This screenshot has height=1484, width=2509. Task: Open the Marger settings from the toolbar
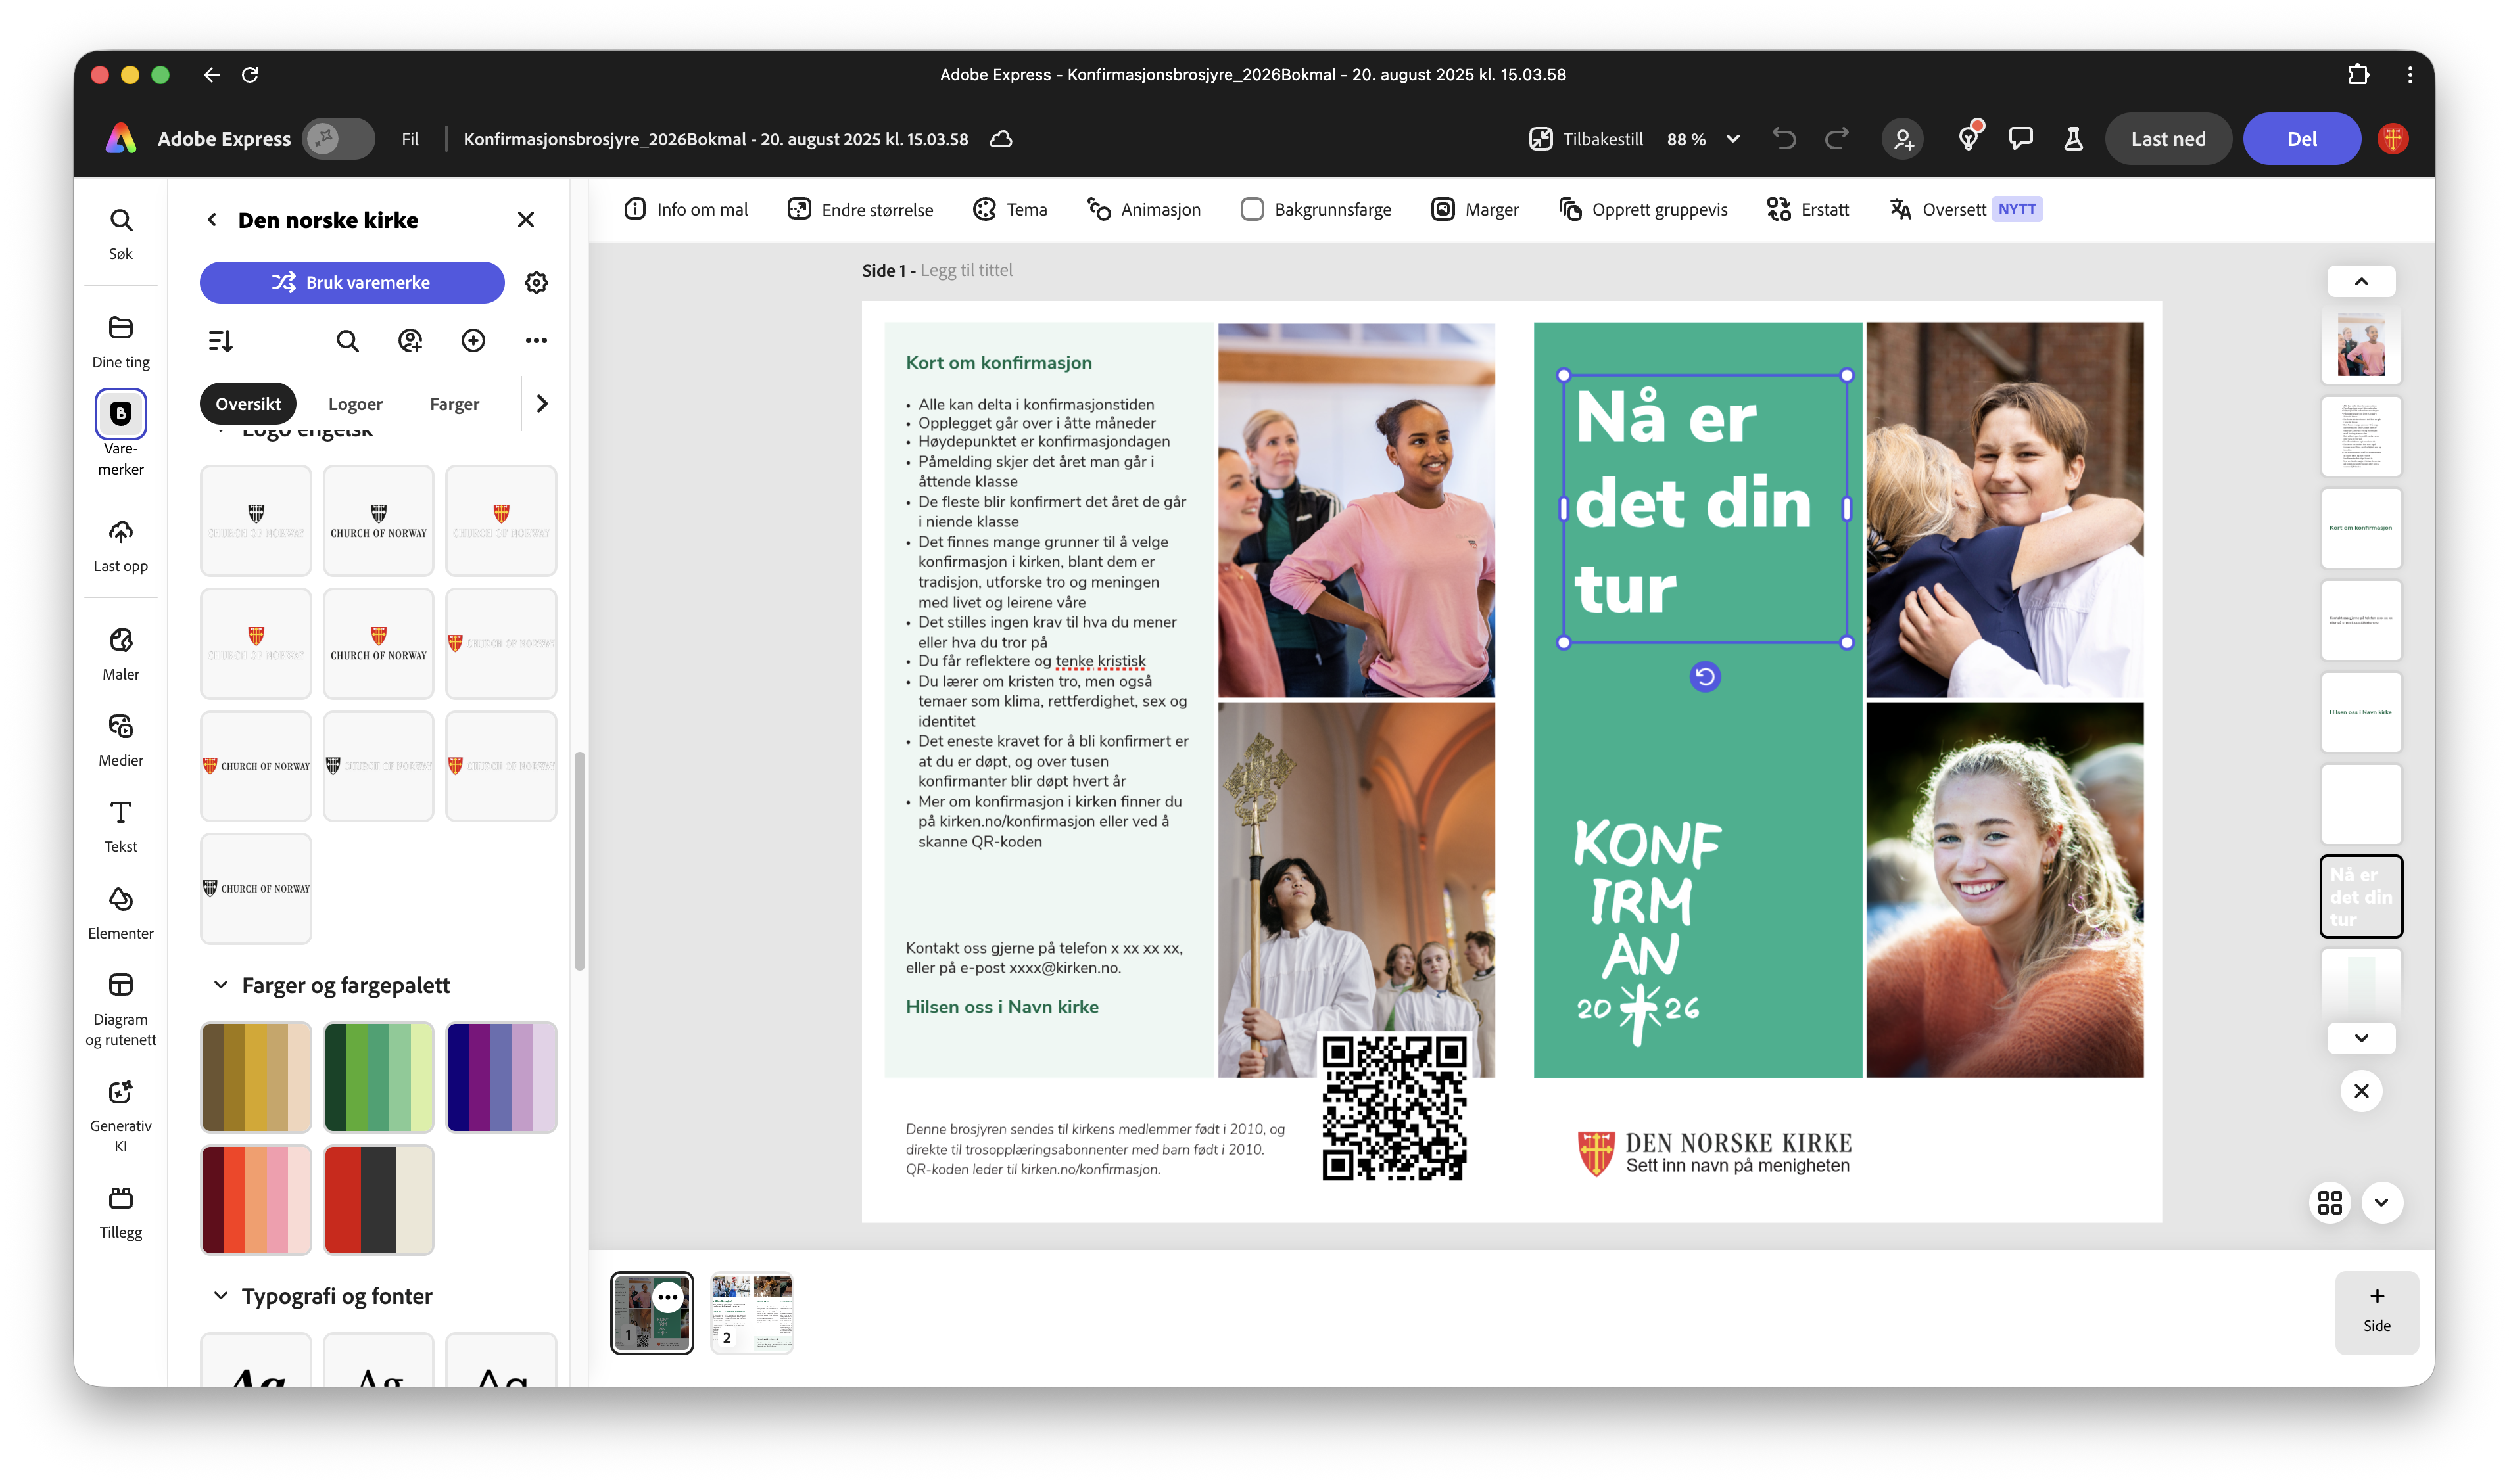1475,209
